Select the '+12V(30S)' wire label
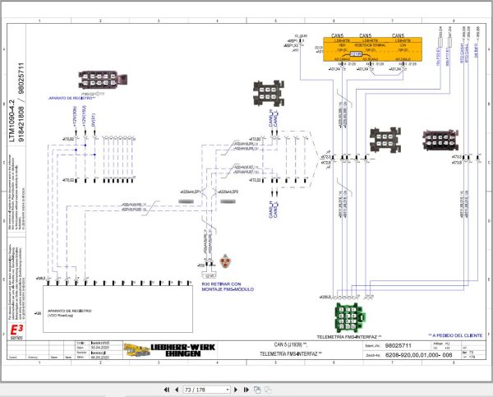The height and width of the screenshot is (397, 493). 75,117
